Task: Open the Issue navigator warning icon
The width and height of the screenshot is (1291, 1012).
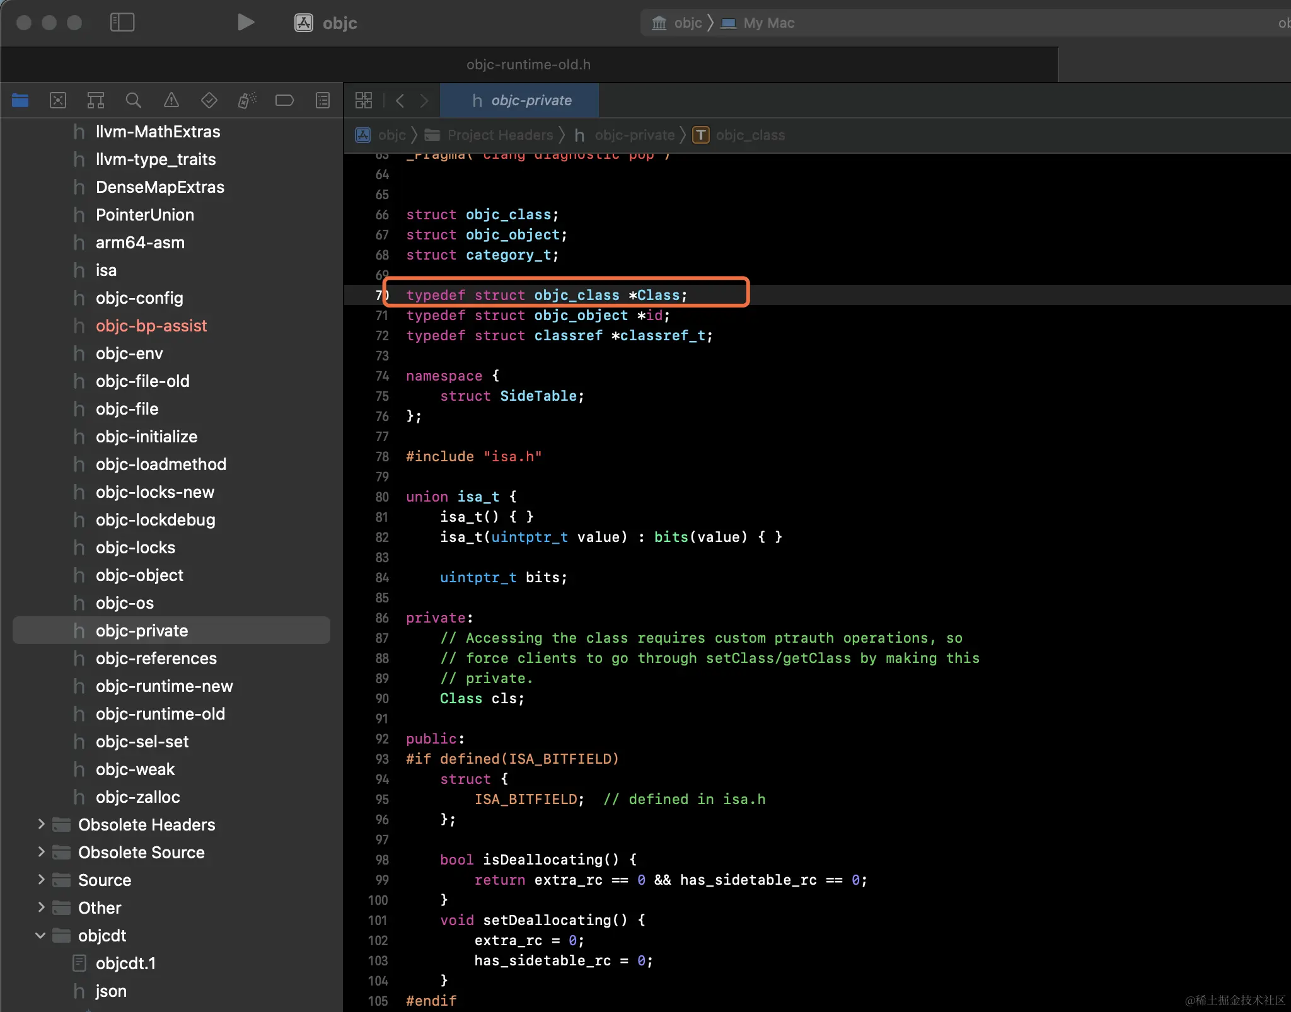Action: (171, 100)
